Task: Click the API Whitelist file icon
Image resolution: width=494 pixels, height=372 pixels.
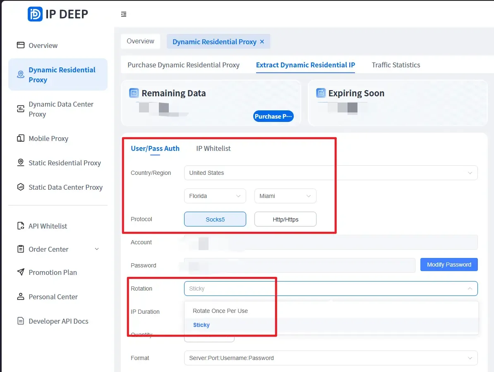Action: point(20,226)
